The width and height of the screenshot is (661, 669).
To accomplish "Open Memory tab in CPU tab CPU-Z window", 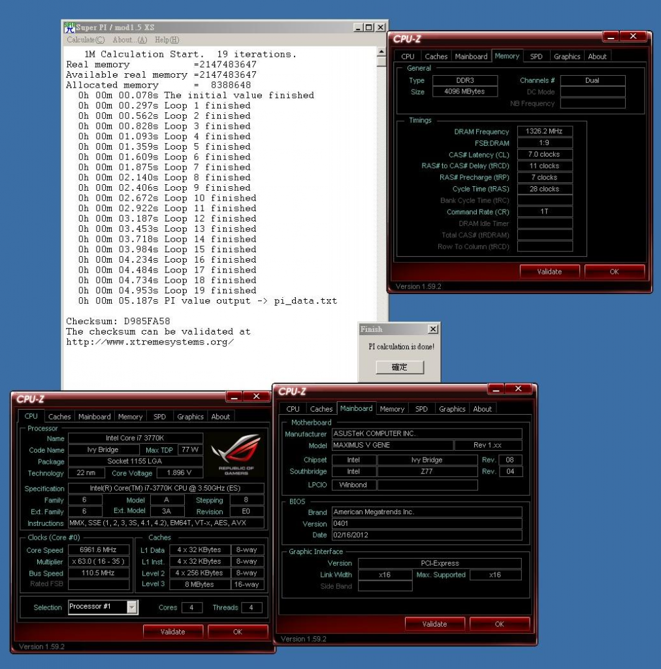I will [x=130, y=416].
